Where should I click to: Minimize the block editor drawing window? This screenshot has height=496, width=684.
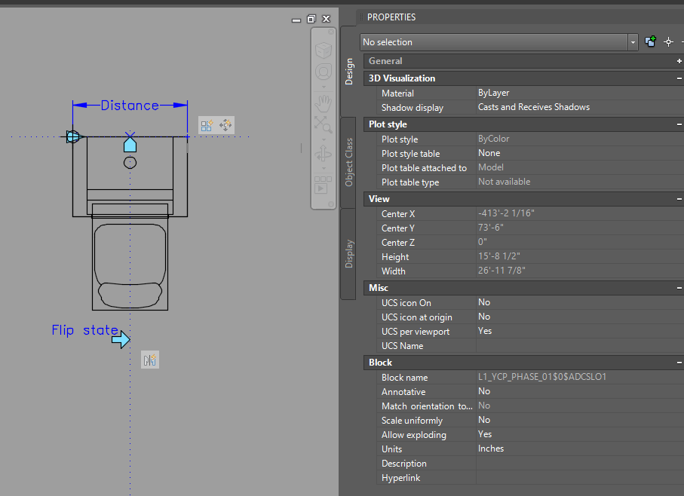[296, 19]
